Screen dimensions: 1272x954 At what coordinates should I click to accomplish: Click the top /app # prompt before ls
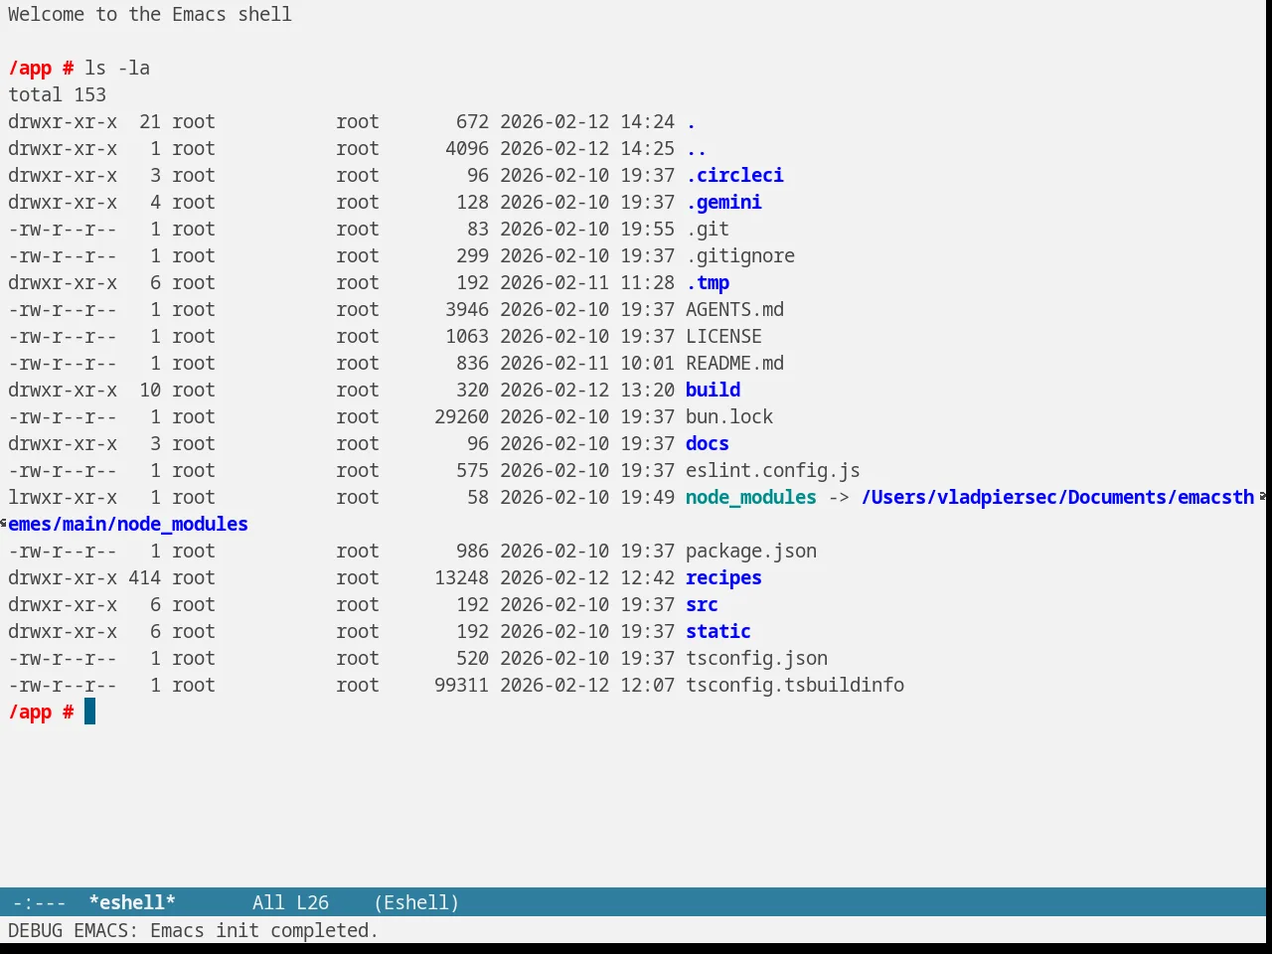click(x=41, y=69)
